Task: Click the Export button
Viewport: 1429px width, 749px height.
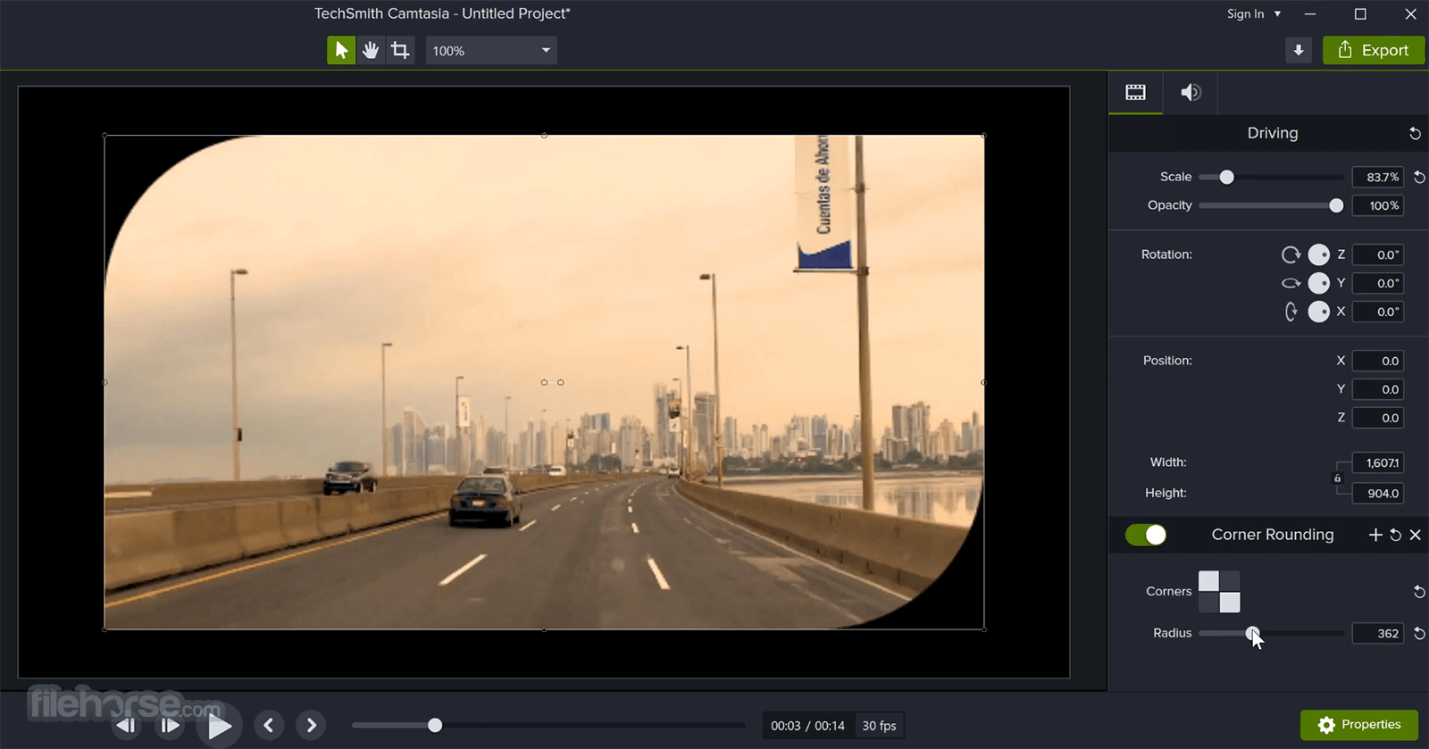Action: tap(1374, 51)
